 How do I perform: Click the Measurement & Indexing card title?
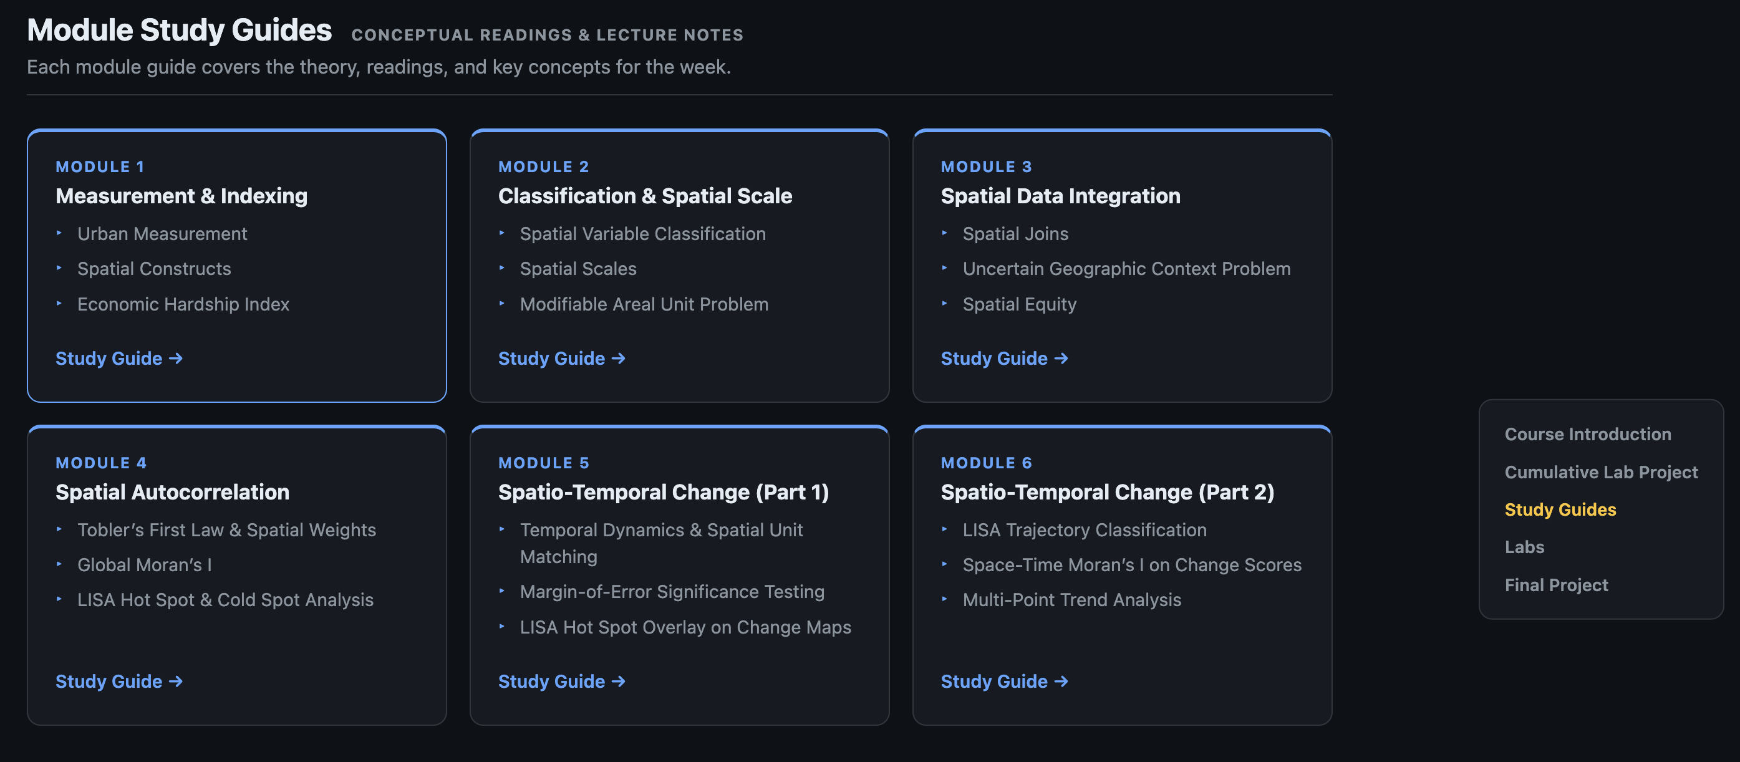[181, 196]
